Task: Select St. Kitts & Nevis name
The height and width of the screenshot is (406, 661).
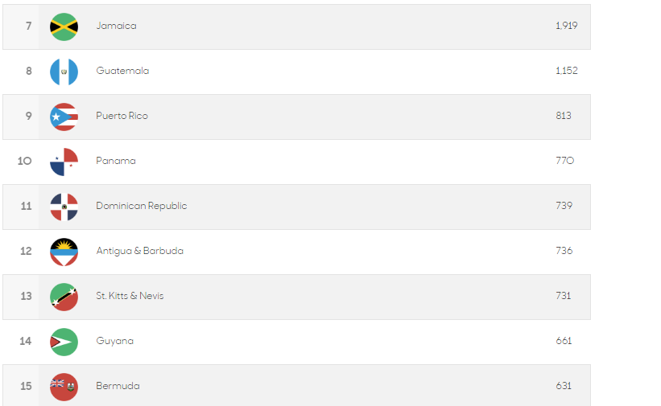Action: pyautogui.click(x=130, y=296)
